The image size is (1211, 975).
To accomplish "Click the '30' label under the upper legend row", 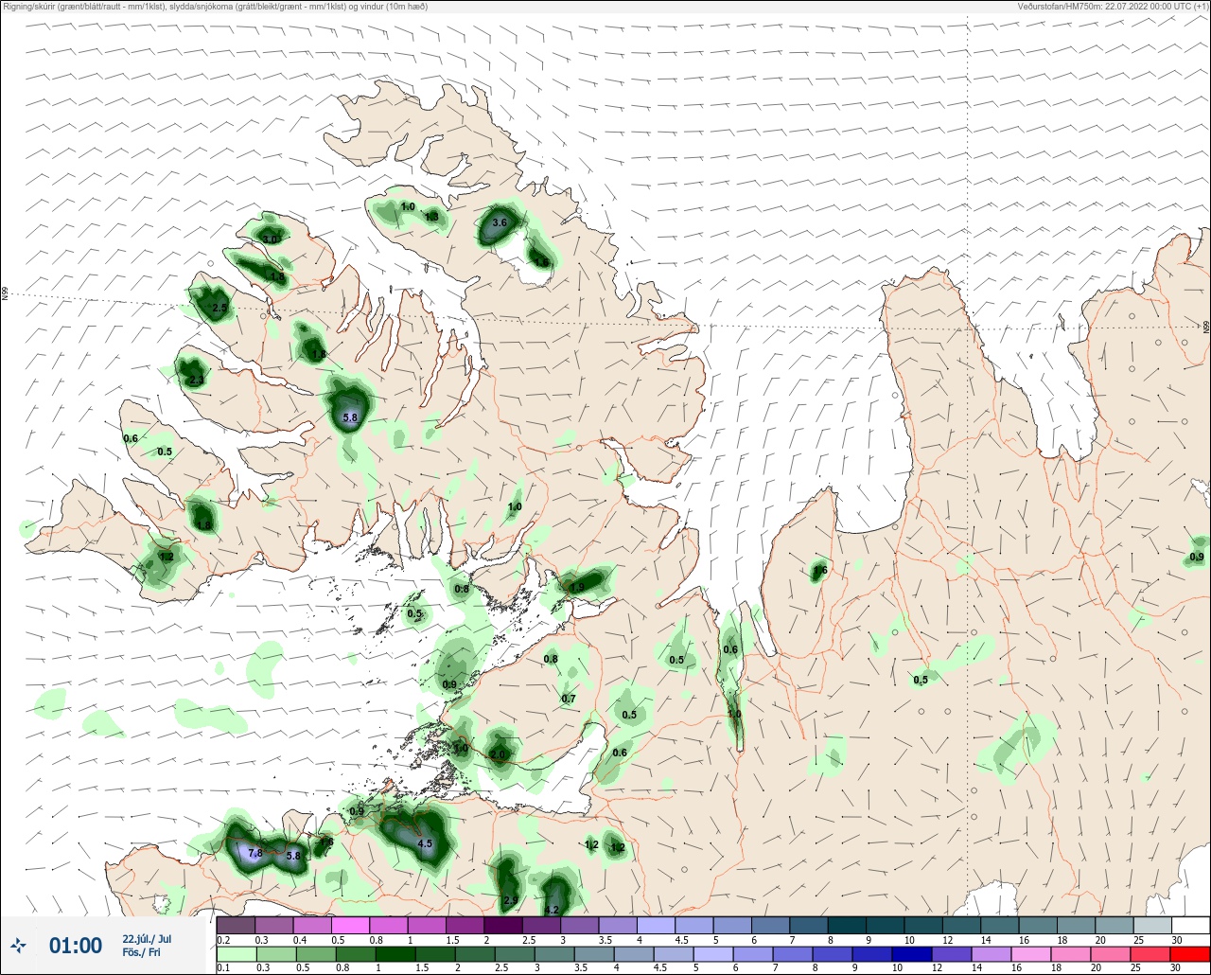I will 1176,939.
